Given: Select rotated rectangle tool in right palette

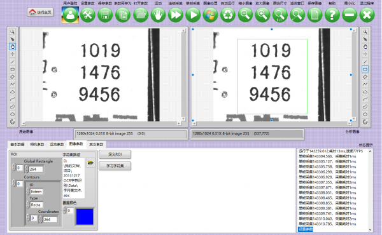Looking at the screenshot, I should 365,77.
